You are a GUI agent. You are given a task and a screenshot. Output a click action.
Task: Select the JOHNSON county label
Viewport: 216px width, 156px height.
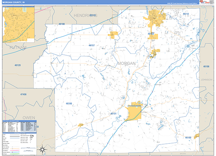click(x=207, y=80)
